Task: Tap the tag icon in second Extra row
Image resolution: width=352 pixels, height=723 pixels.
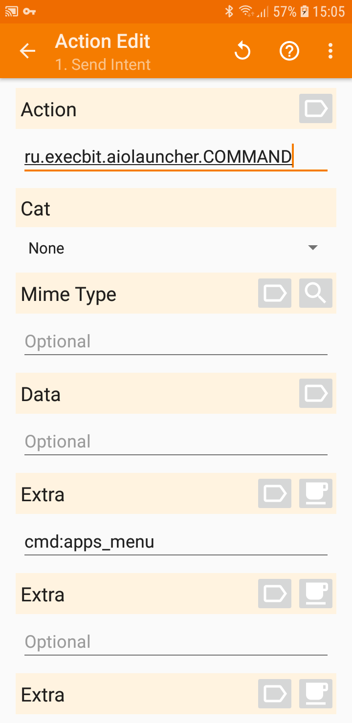Action: (x=275, y=594)
